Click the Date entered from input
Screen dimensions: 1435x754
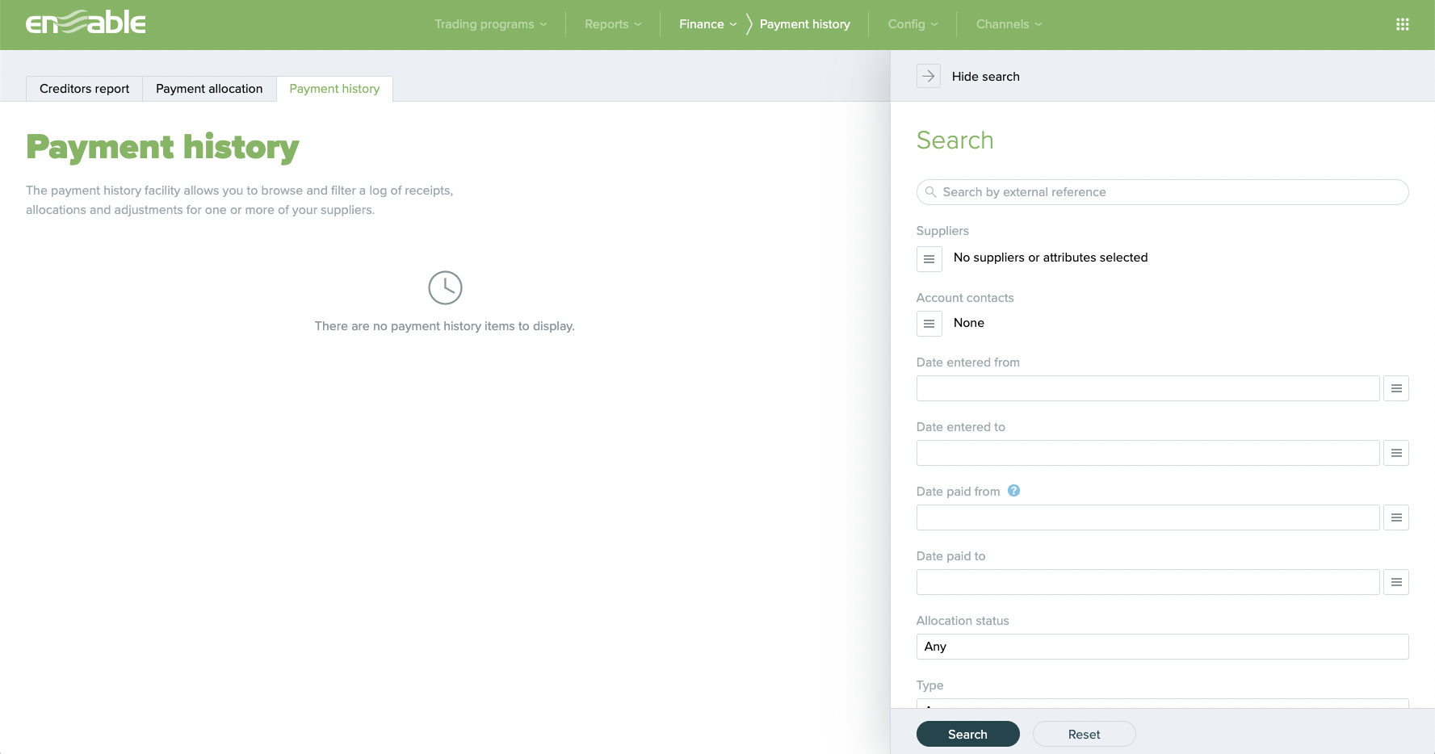(1148, 388)
